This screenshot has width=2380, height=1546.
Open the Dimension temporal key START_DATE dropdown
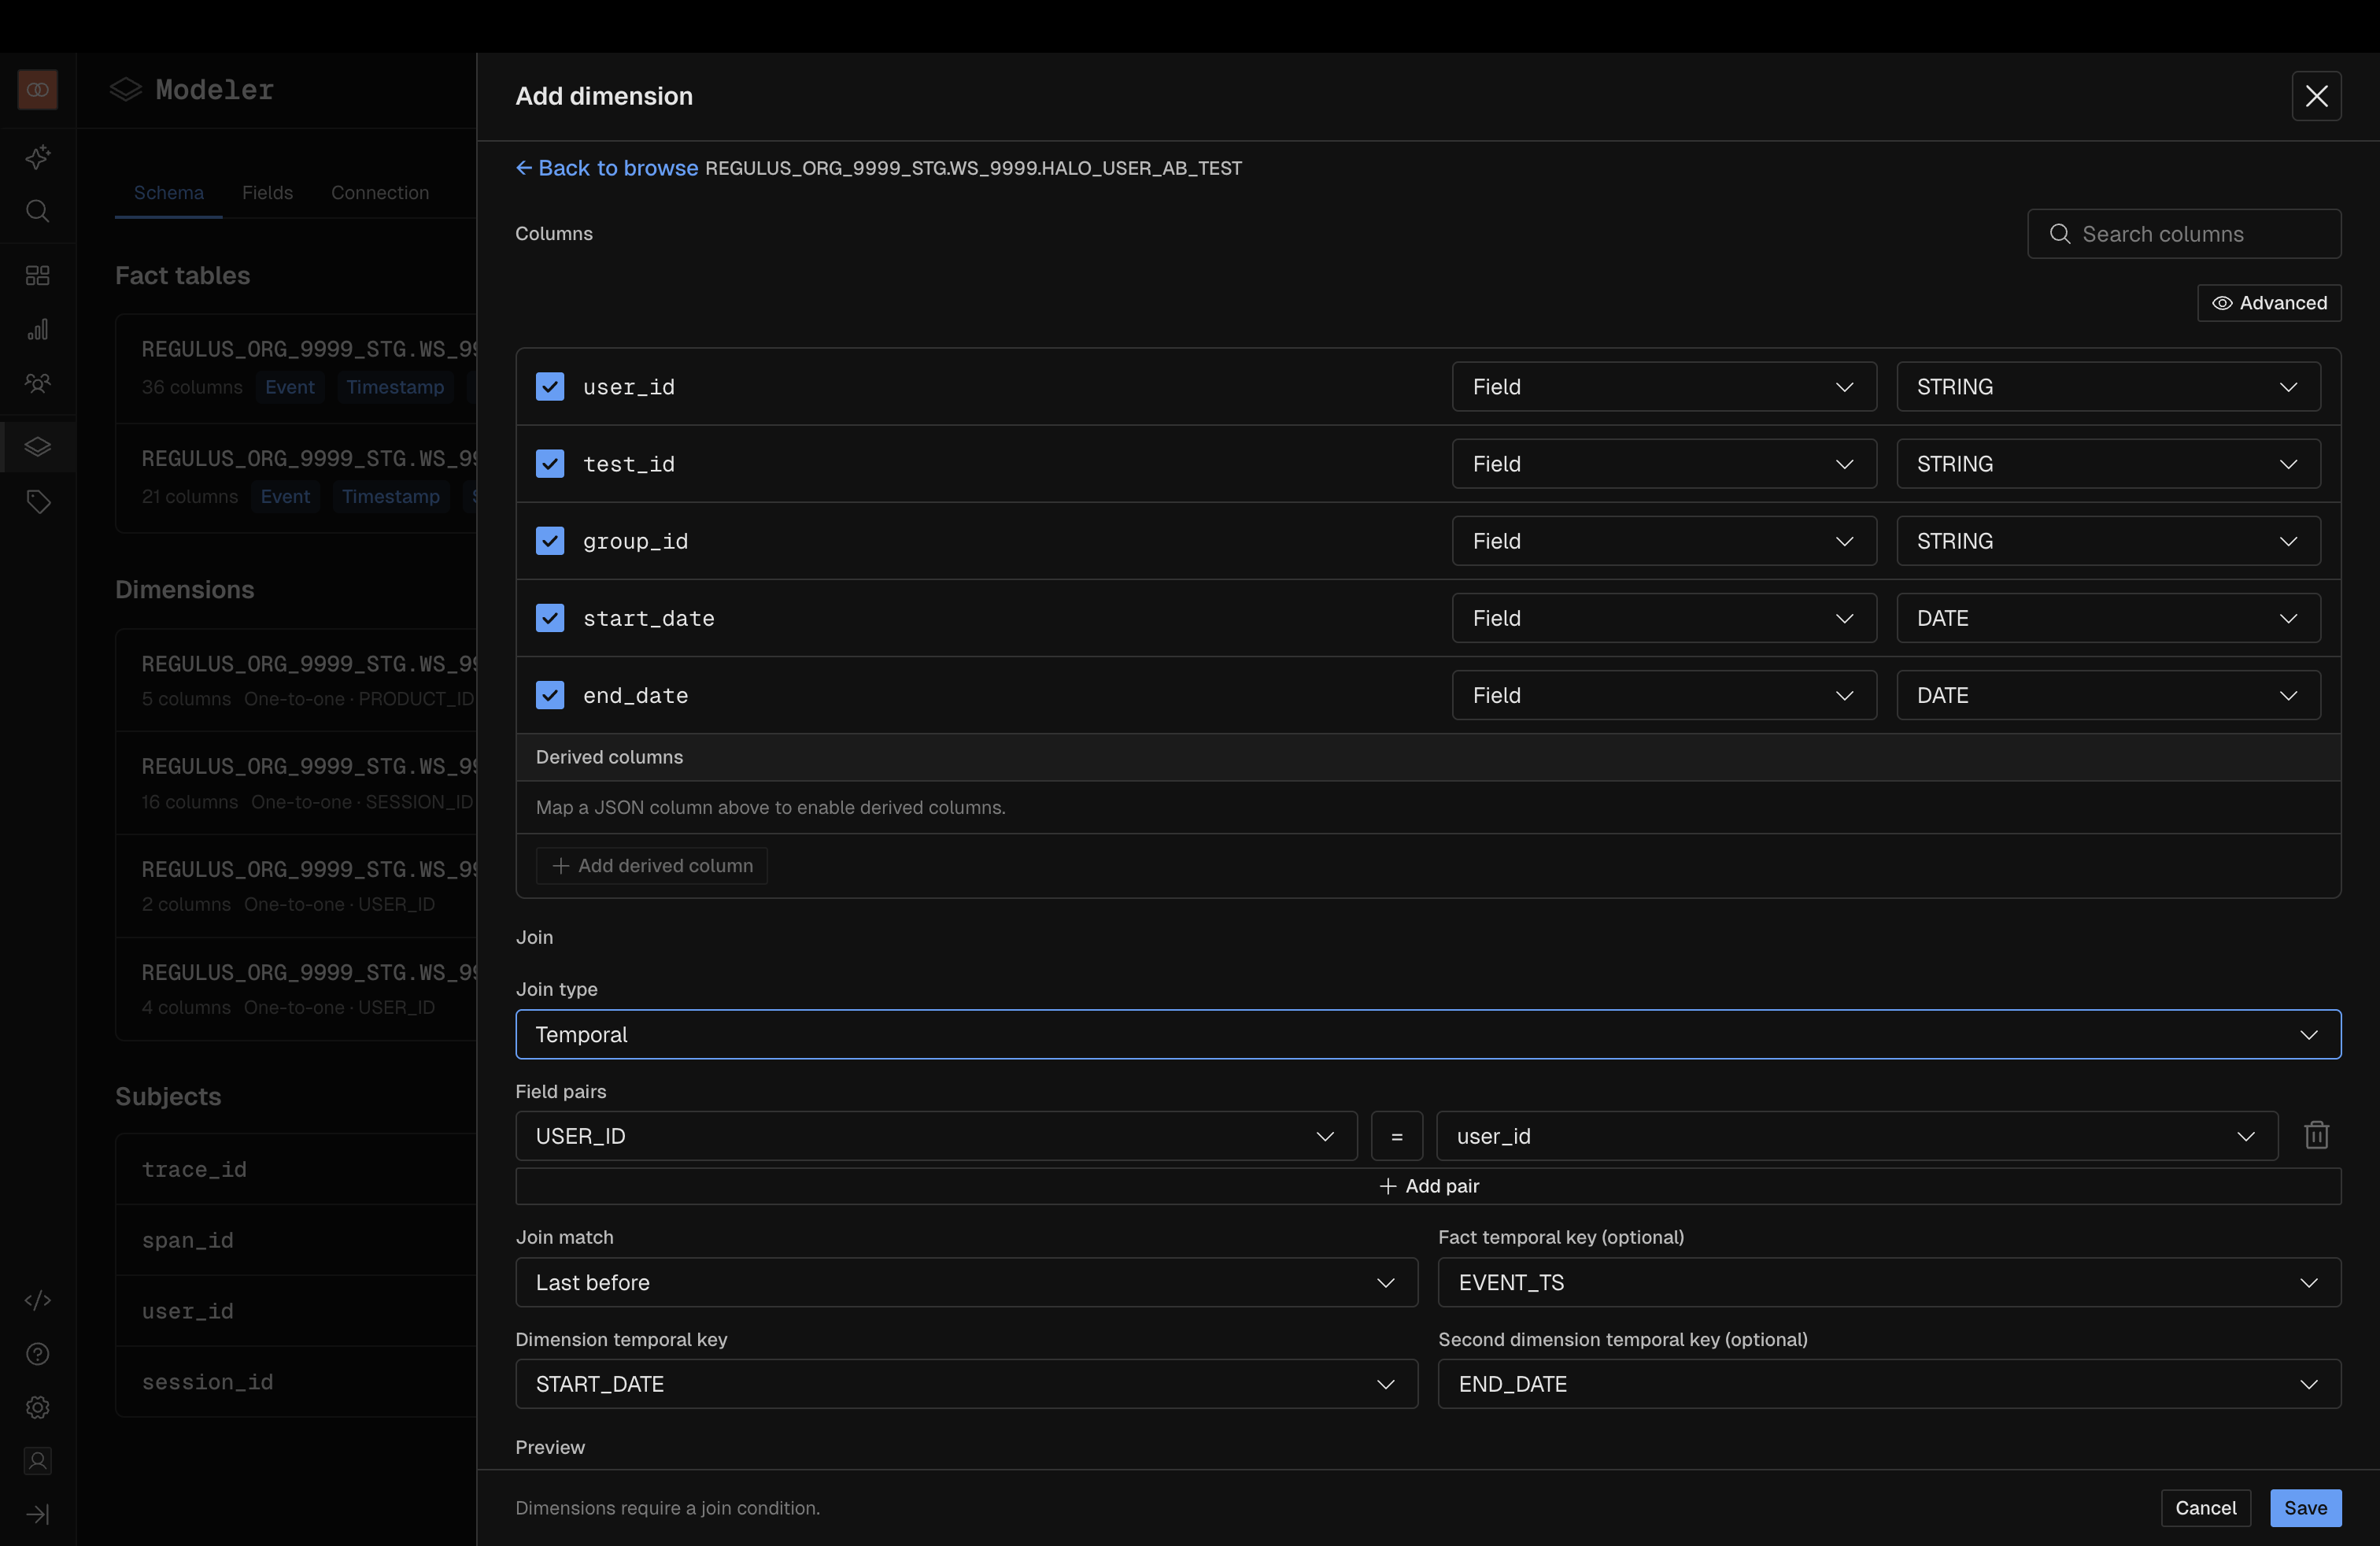966,1384
